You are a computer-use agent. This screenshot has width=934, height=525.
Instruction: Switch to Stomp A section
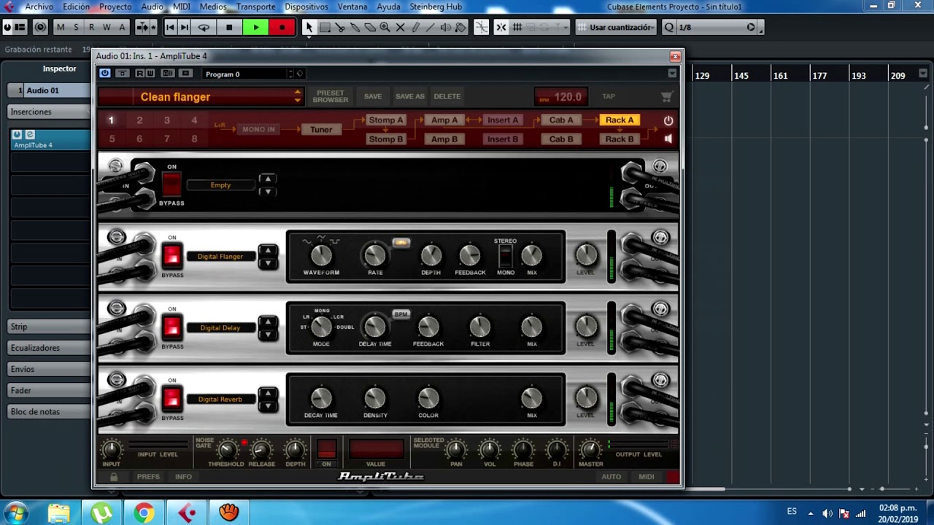[x=385, y=120]
